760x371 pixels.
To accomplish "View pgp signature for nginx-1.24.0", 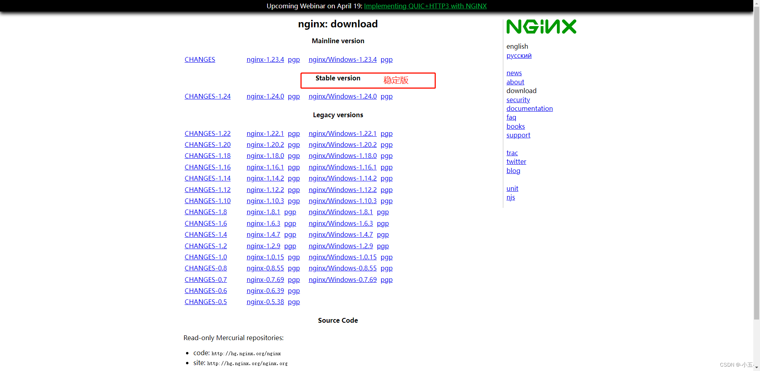I will tap(294, 96).
